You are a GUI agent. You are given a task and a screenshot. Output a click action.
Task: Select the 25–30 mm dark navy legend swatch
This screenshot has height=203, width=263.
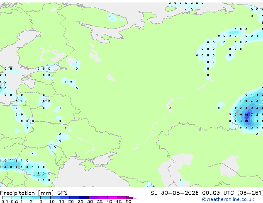pos(84,198)
